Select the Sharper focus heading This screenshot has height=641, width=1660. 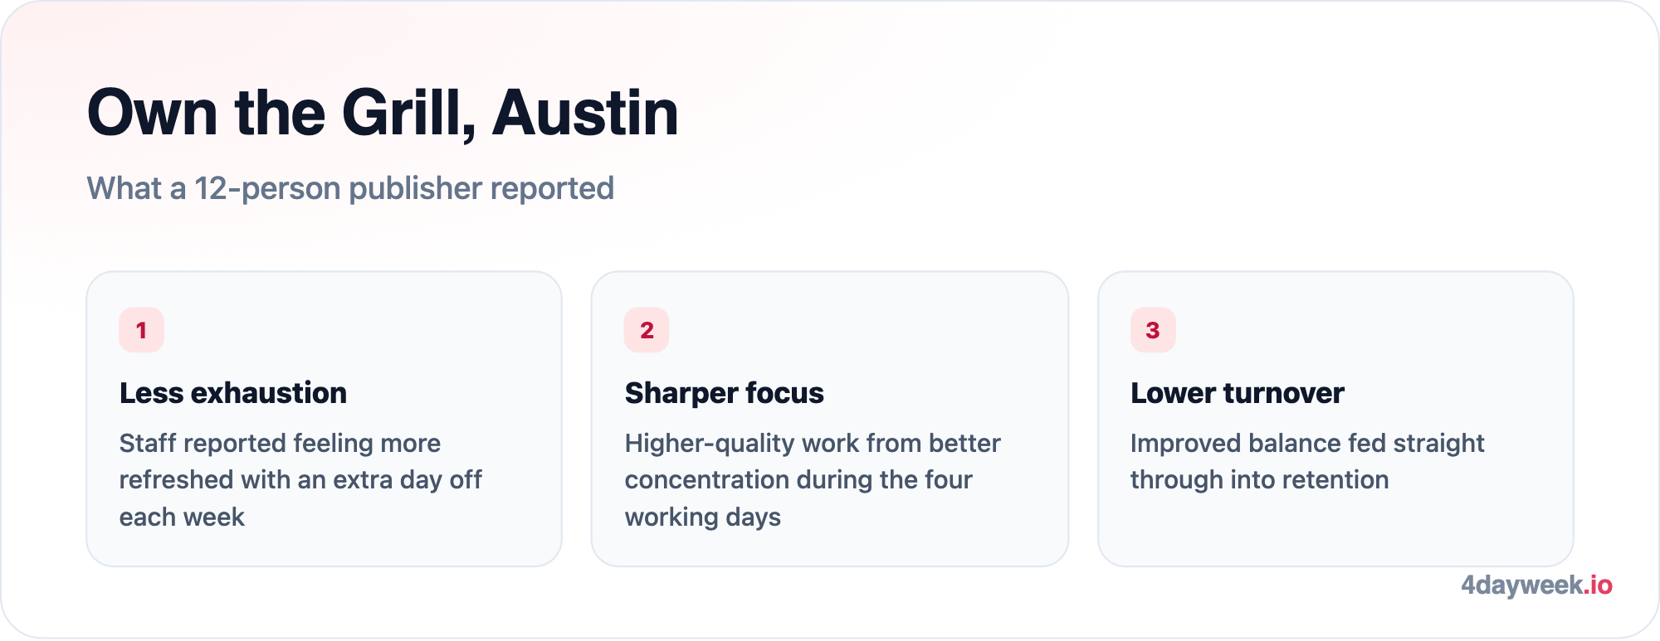[724, 393]
